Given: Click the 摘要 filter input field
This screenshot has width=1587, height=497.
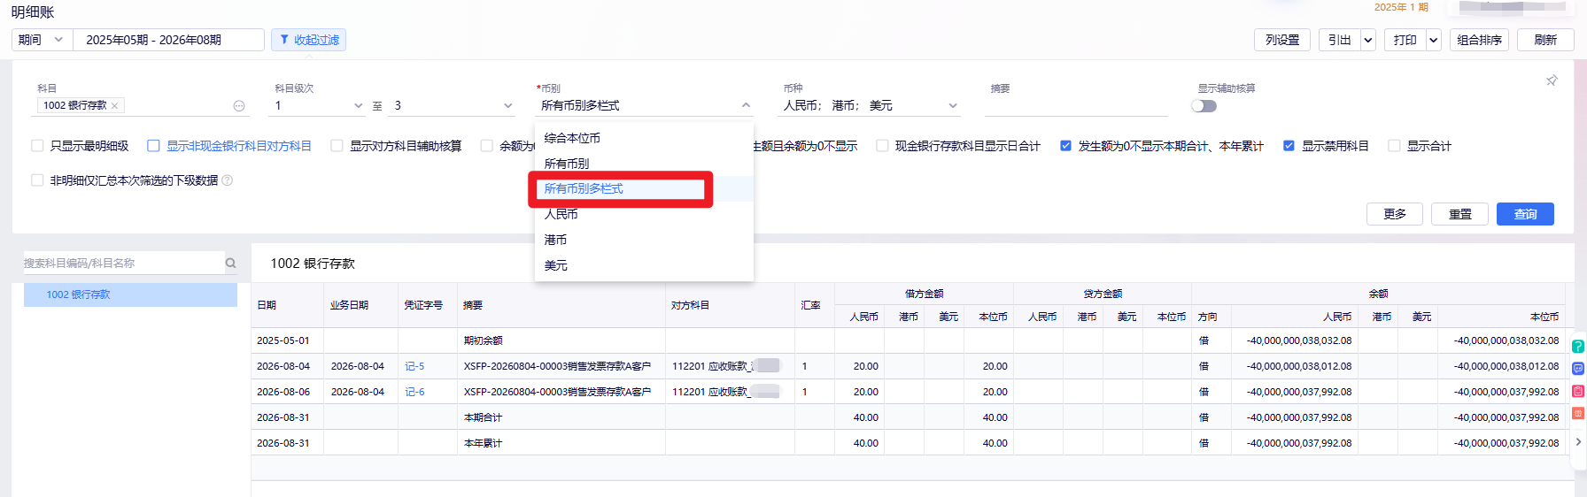Looking at the screenshot, I should pyautogui.click(x=1076, y=105).
